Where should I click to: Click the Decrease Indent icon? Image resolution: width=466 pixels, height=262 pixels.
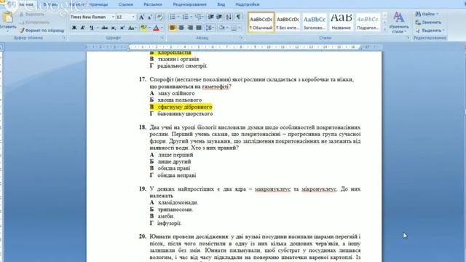pyautogui.click(x=210, y=17)
